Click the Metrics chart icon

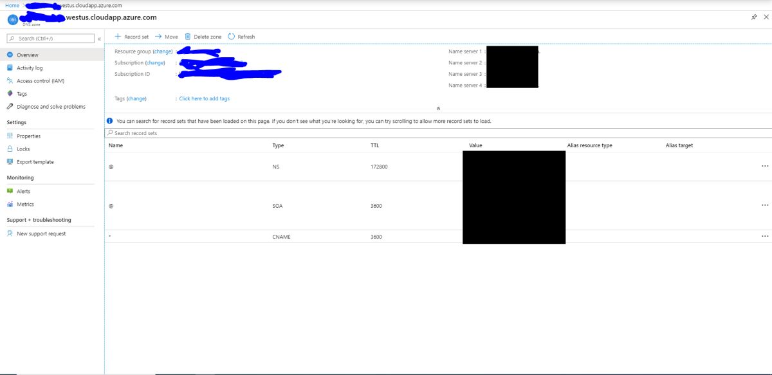(10, 205)
